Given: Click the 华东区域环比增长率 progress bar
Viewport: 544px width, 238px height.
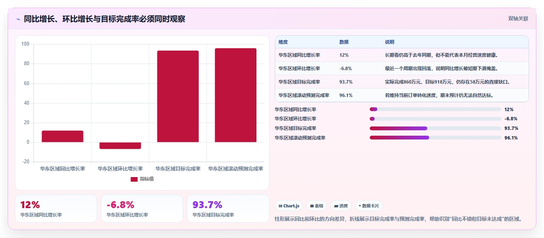Looking at the screenshot, I should point(435,119).
